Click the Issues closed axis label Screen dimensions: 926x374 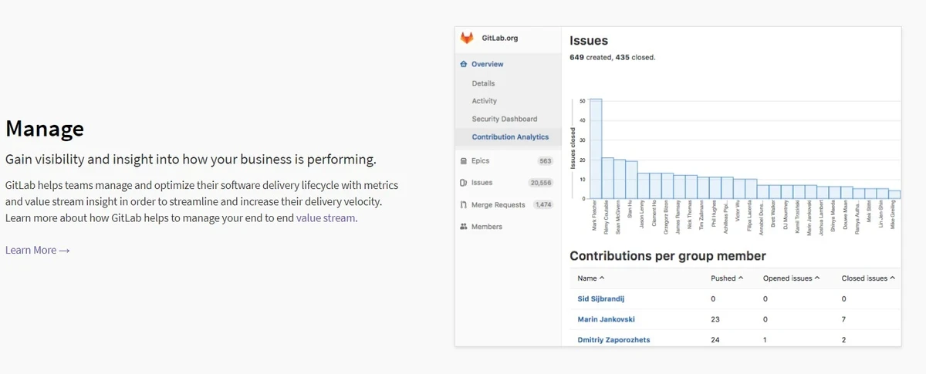573,149
